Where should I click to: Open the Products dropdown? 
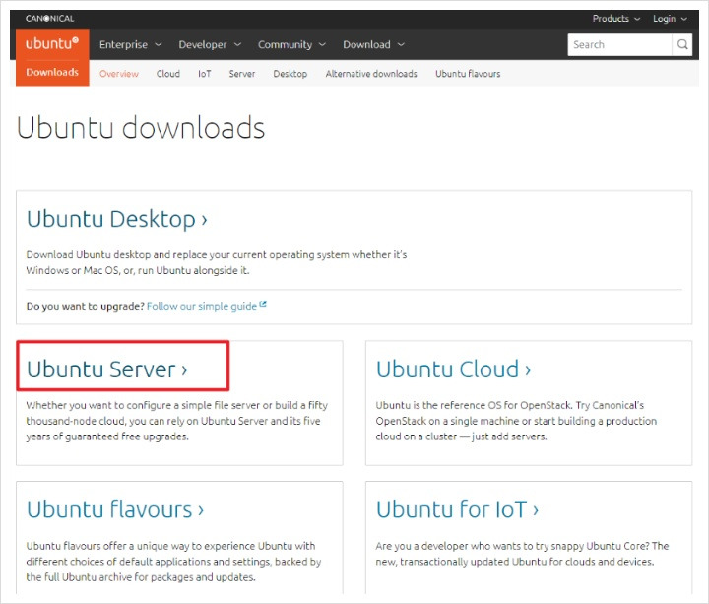(615, 19)
